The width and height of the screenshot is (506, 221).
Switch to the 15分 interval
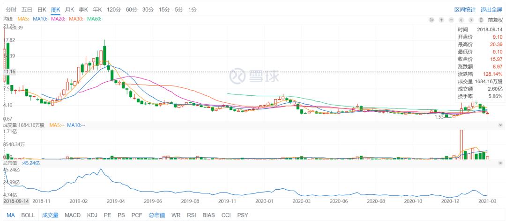(164, 10)
